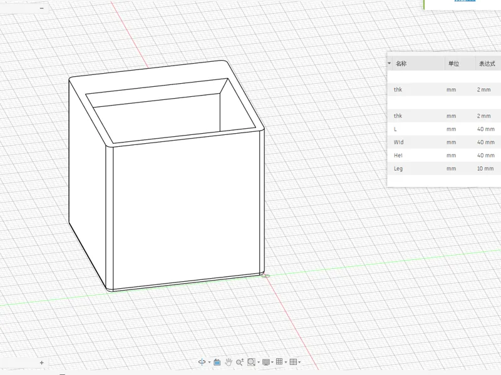Click the Grid and Snaps icon

tap(279, 362)
